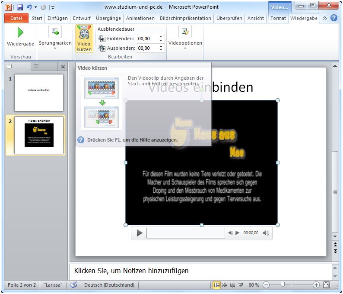The image size is (343, 294).
Task: Click the Ausblenden duration field
Action: (147, 48)
